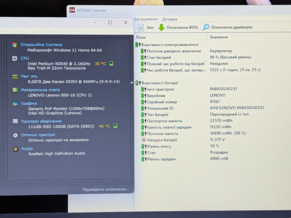
Task: Click the value 6990 mW
Action: pyautogui.click(x=219, y=158)
